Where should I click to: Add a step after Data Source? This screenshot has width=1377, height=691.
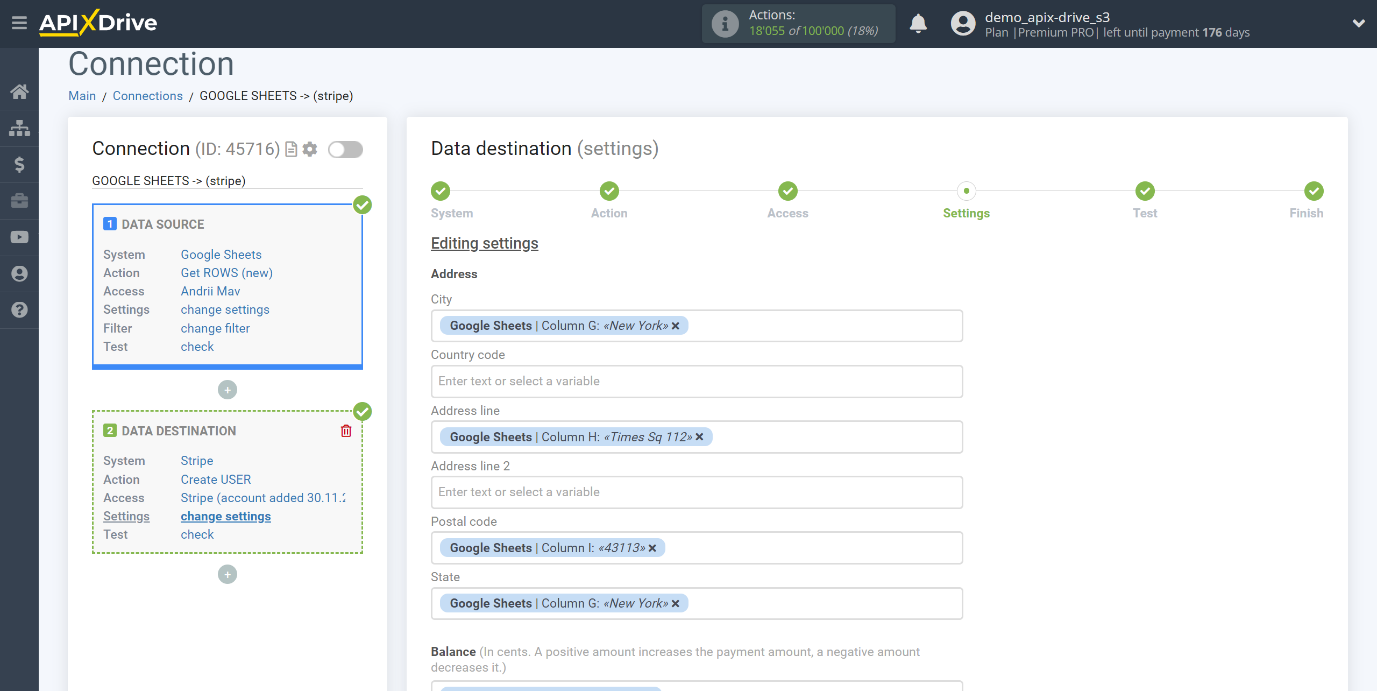228,390
